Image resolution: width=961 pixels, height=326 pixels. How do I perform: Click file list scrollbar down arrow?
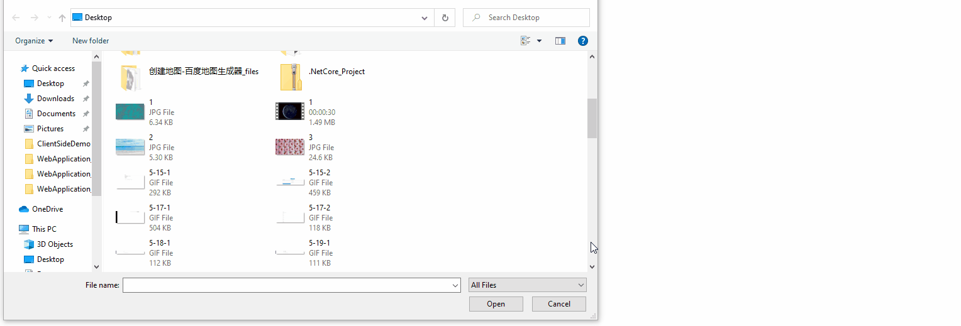pyautogui.click(x=592, y=267)
